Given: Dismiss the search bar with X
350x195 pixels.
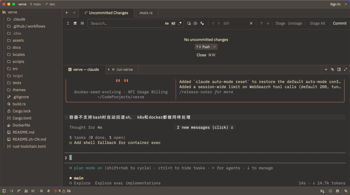Looking at the screenshot, I should tap(251, 23).
